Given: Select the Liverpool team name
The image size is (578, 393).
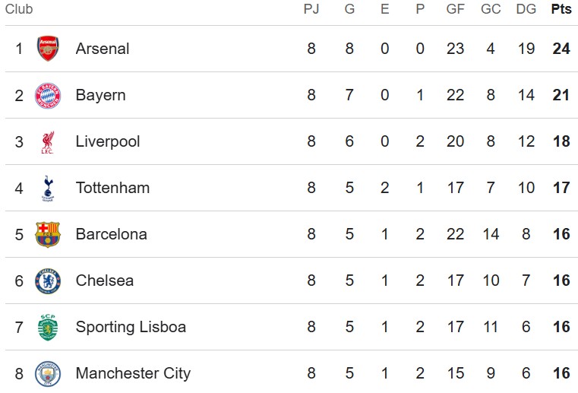Looking at the screenshot, I should pos(108,141).
